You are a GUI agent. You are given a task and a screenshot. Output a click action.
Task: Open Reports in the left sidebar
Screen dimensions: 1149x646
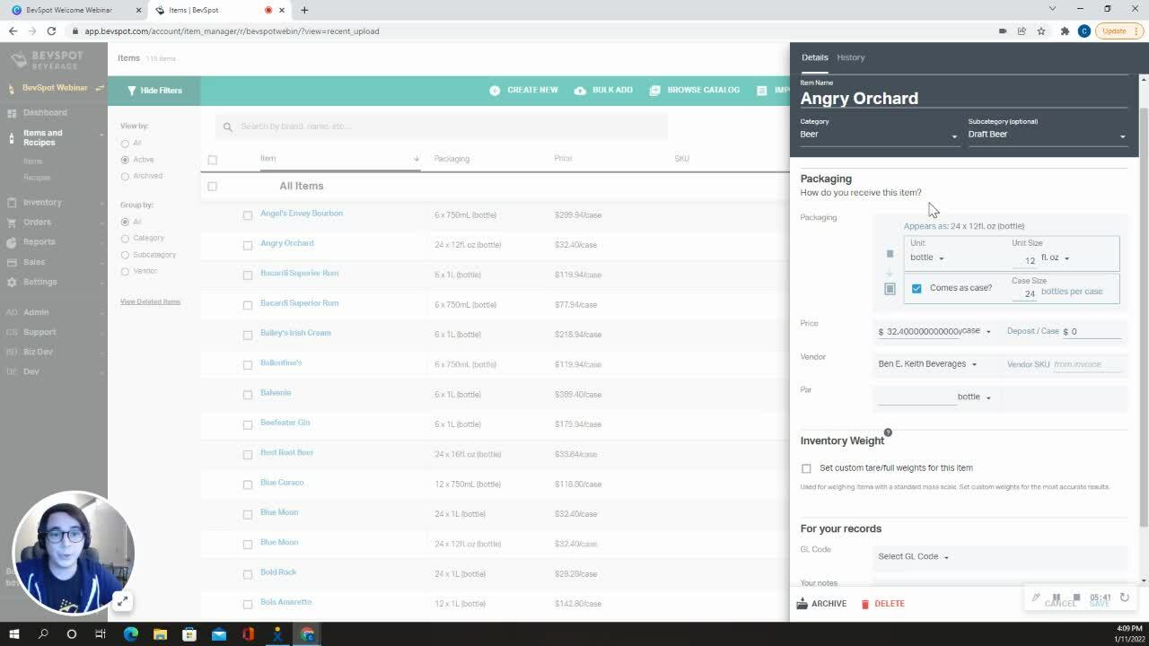[x=39, y=242]
